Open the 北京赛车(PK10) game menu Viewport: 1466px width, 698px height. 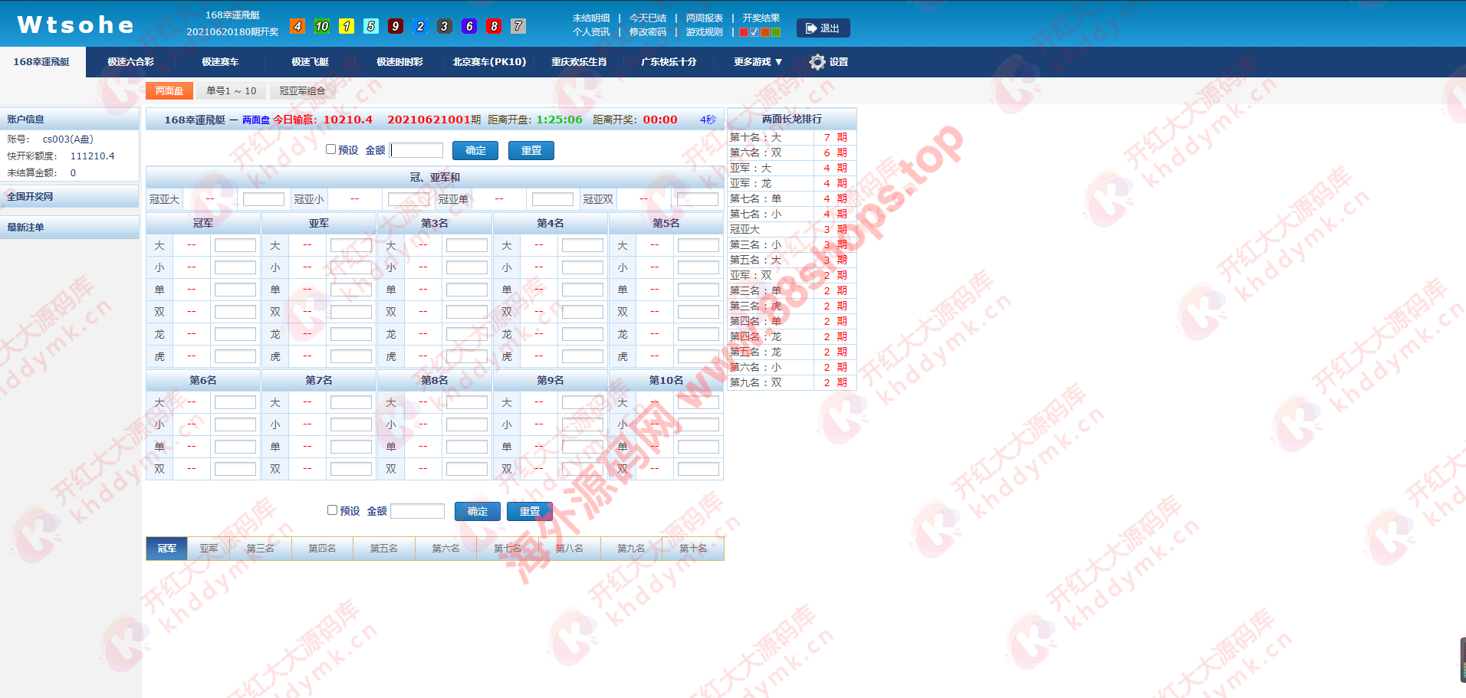(x=489, y=62)
